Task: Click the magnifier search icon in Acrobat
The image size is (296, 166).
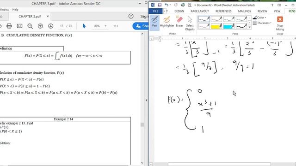Action: pyautogui.click(x=30, y=26)
